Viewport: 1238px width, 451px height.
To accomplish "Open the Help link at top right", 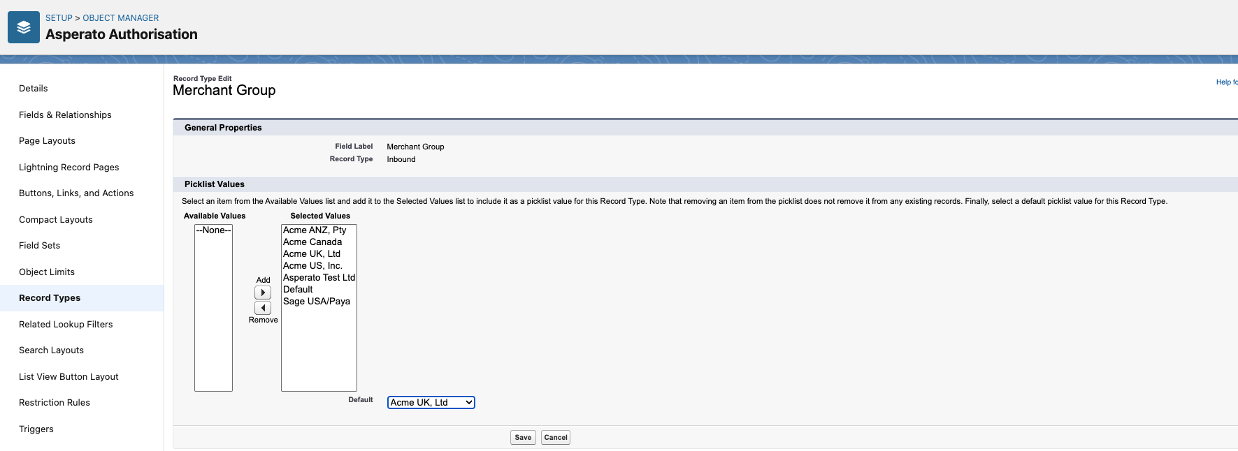I will (x=1227, y=82).
